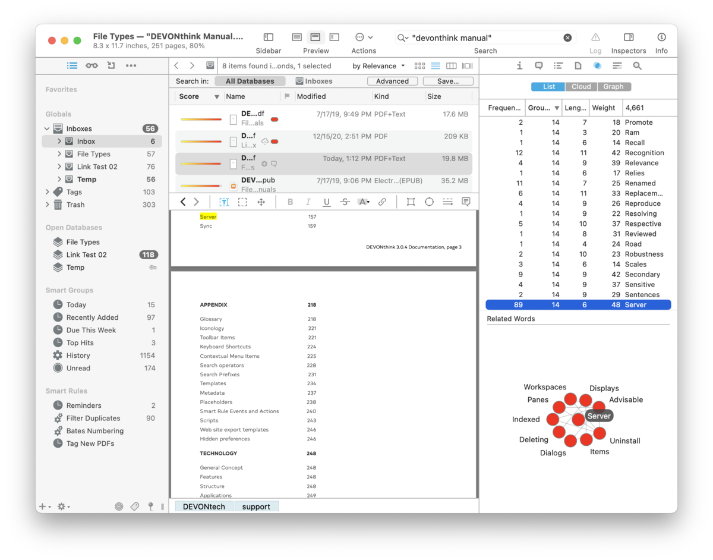Image resolution: width=713 pixels, height=560 pixels.
Task: Search in Inboxes scope
Action: coord(314,81)
